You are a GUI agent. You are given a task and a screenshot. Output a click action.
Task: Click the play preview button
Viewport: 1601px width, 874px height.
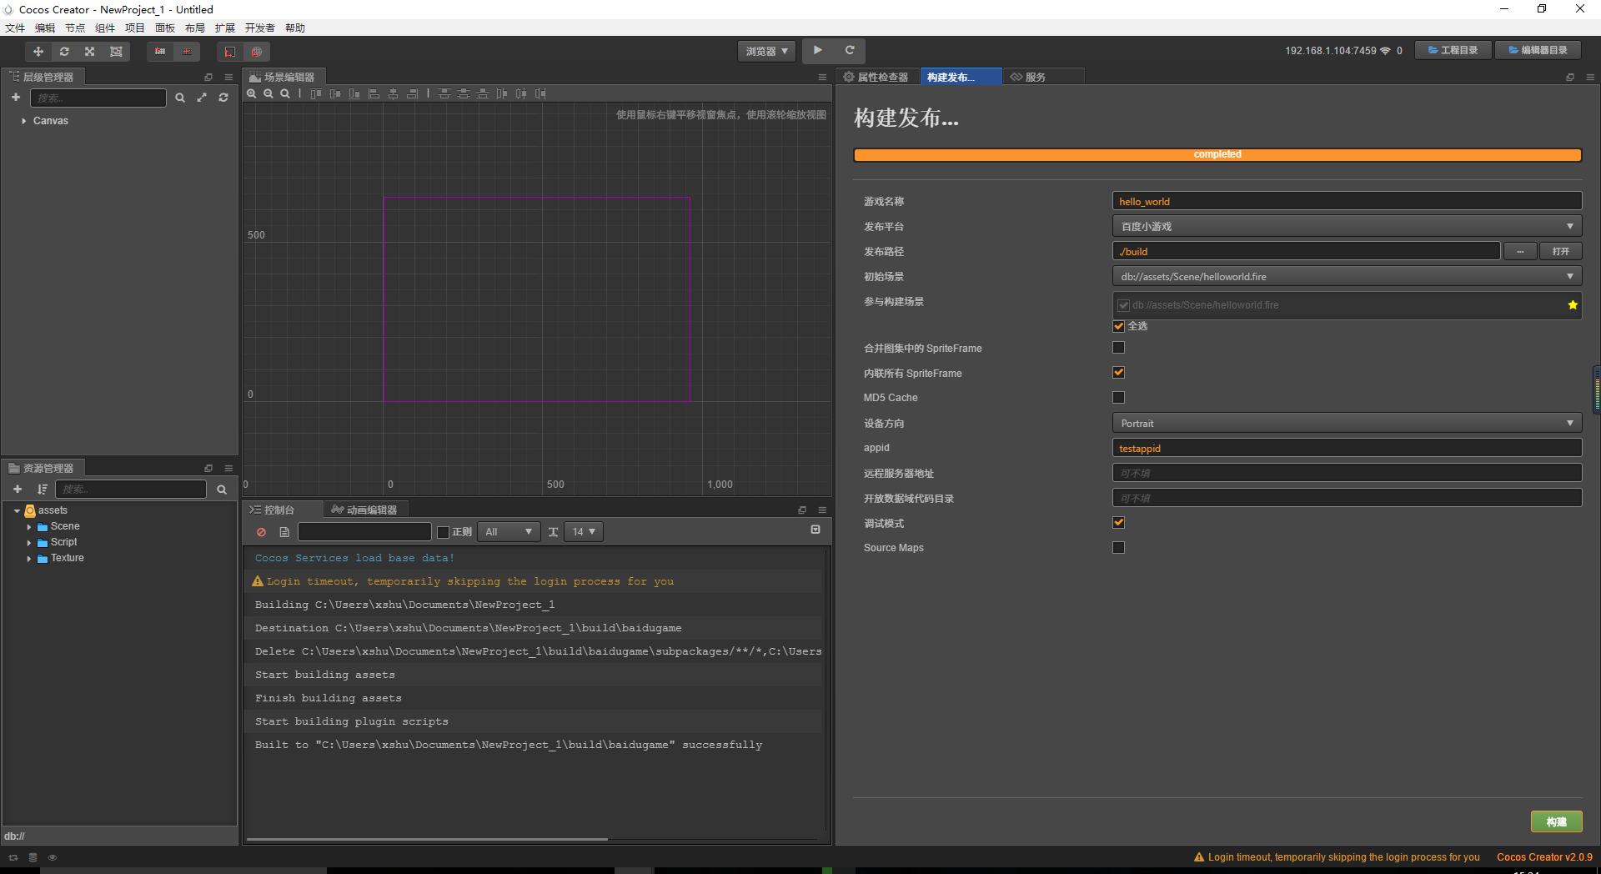point(818,51)
